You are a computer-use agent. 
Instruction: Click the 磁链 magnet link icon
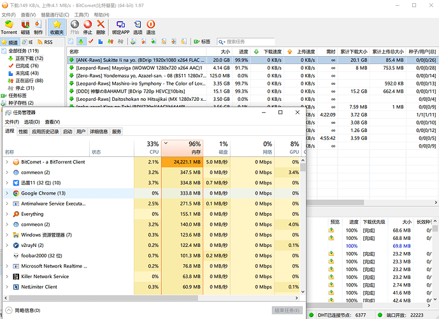[25, 27]
